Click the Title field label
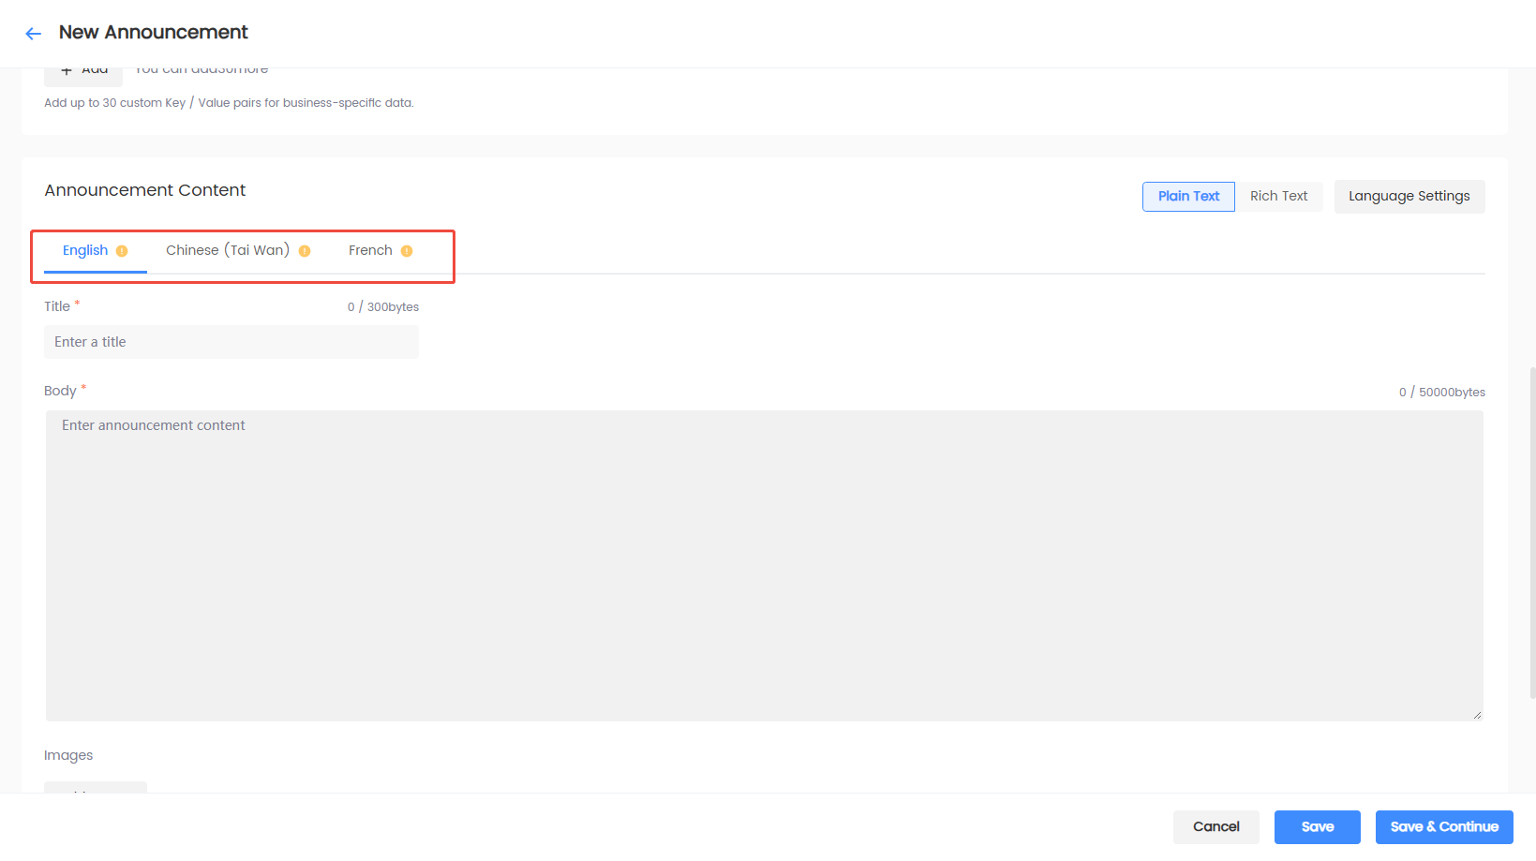 coord(57,306)
